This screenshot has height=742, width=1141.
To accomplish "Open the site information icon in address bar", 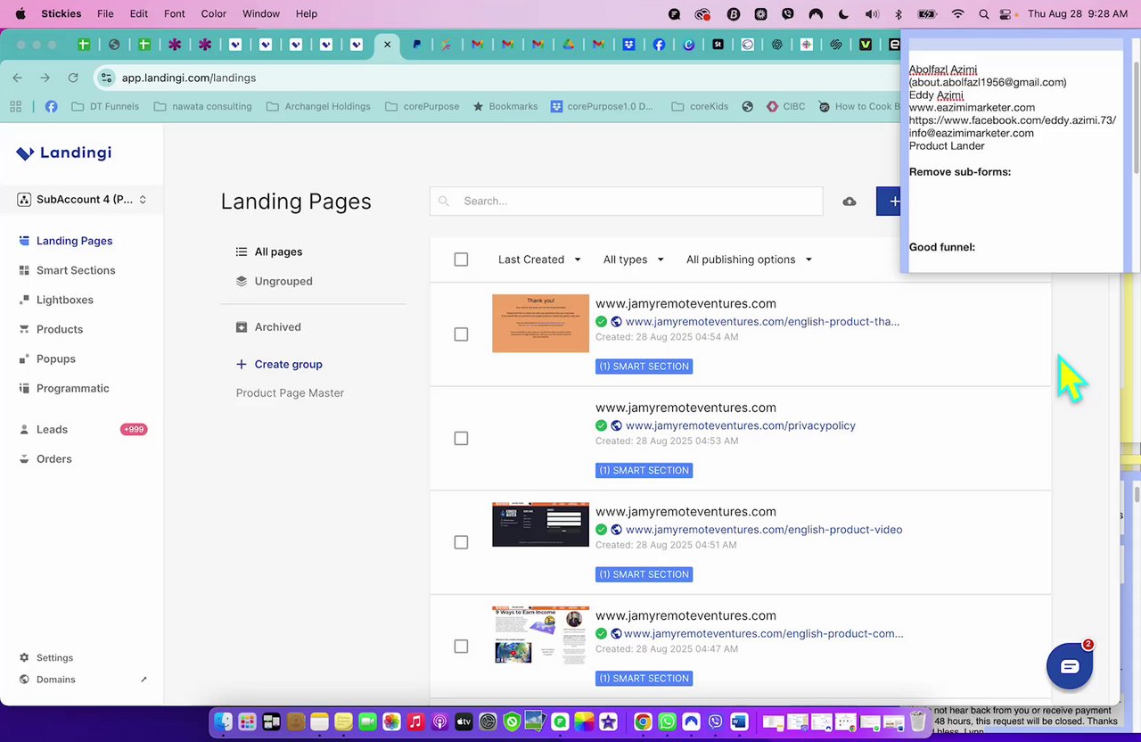I will 107,78.
